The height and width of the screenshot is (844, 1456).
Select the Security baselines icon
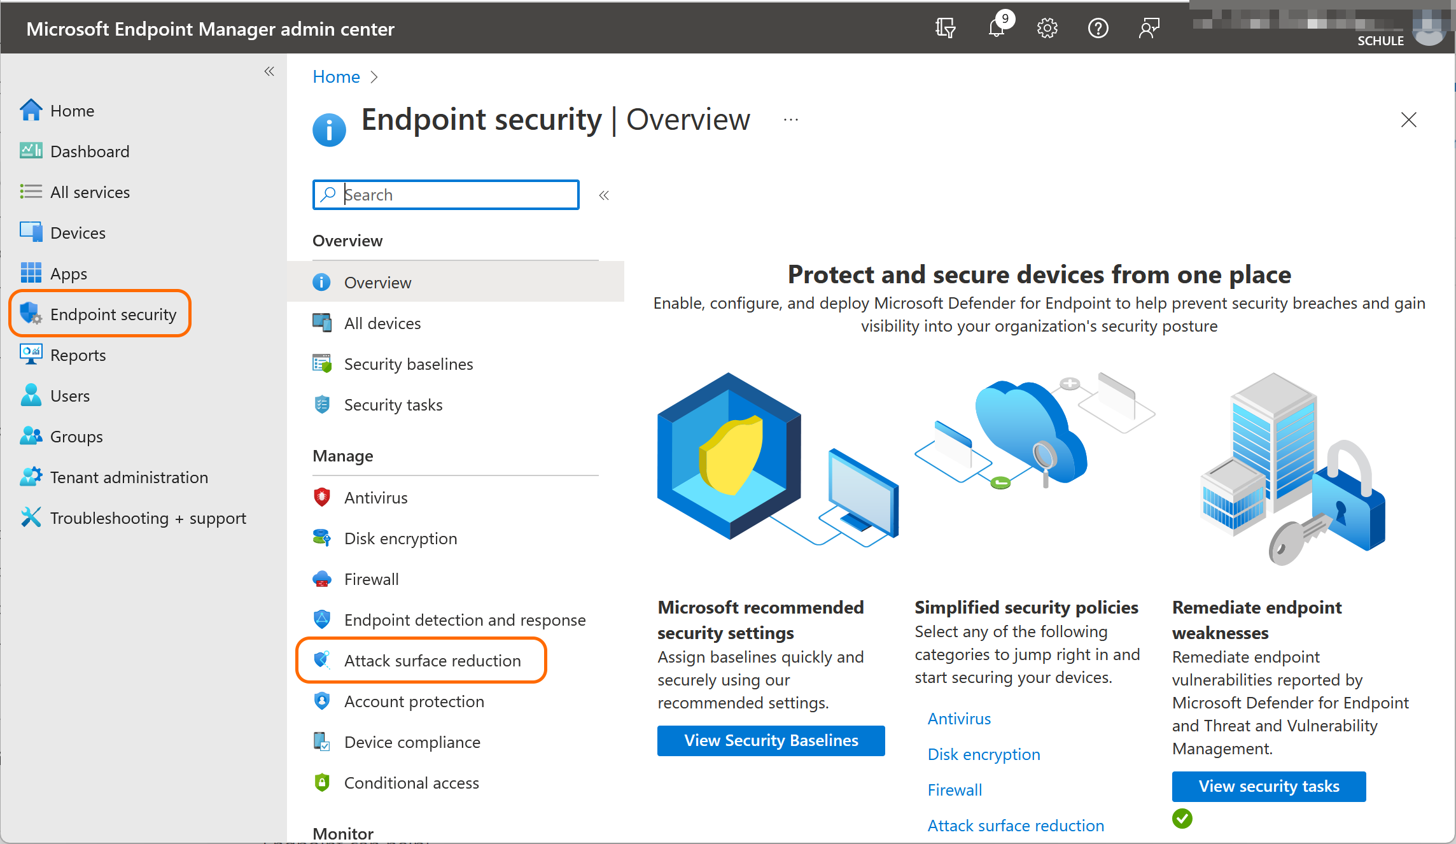tap(322, 363)
